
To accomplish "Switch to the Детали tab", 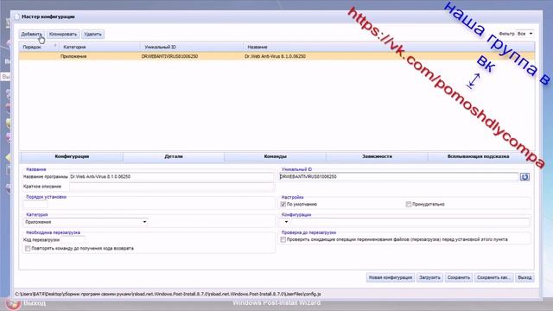I will click(x=174, y=156).
